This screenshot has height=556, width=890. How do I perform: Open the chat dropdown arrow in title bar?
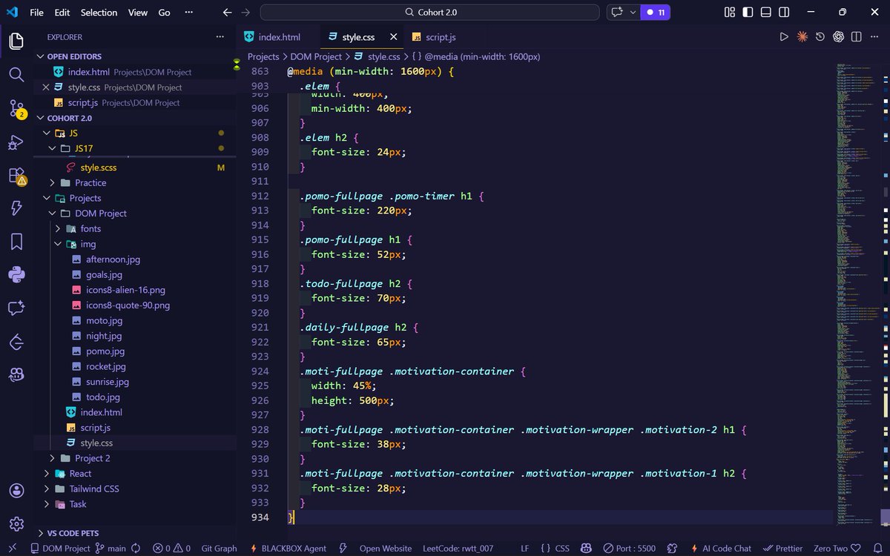click(633, 13)
